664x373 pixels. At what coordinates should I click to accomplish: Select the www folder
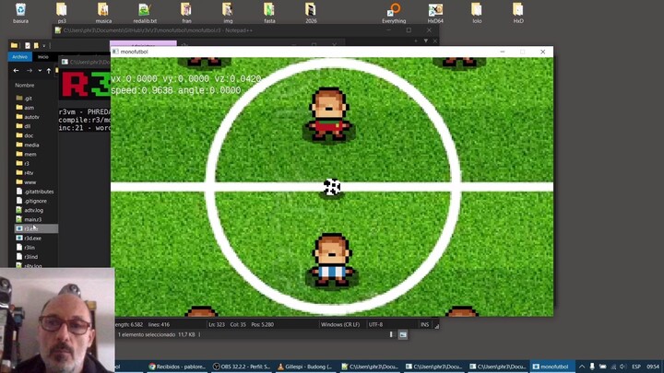click(30, 181)
